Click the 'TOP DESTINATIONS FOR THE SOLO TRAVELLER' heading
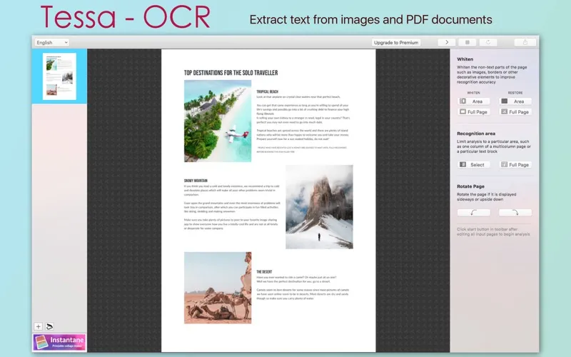Viewport: 571px width, 357px height. pyautogui.click(x=231, y=73)
